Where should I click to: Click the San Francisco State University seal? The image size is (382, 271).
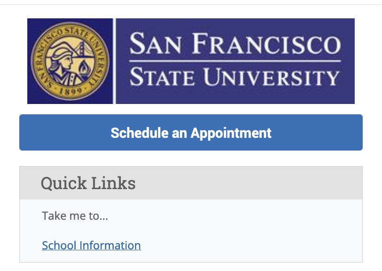pos(70,61)
